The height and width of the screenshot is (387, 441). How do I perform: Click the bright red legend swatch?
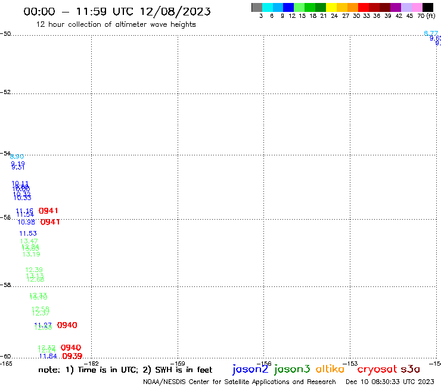coord(364,7)
